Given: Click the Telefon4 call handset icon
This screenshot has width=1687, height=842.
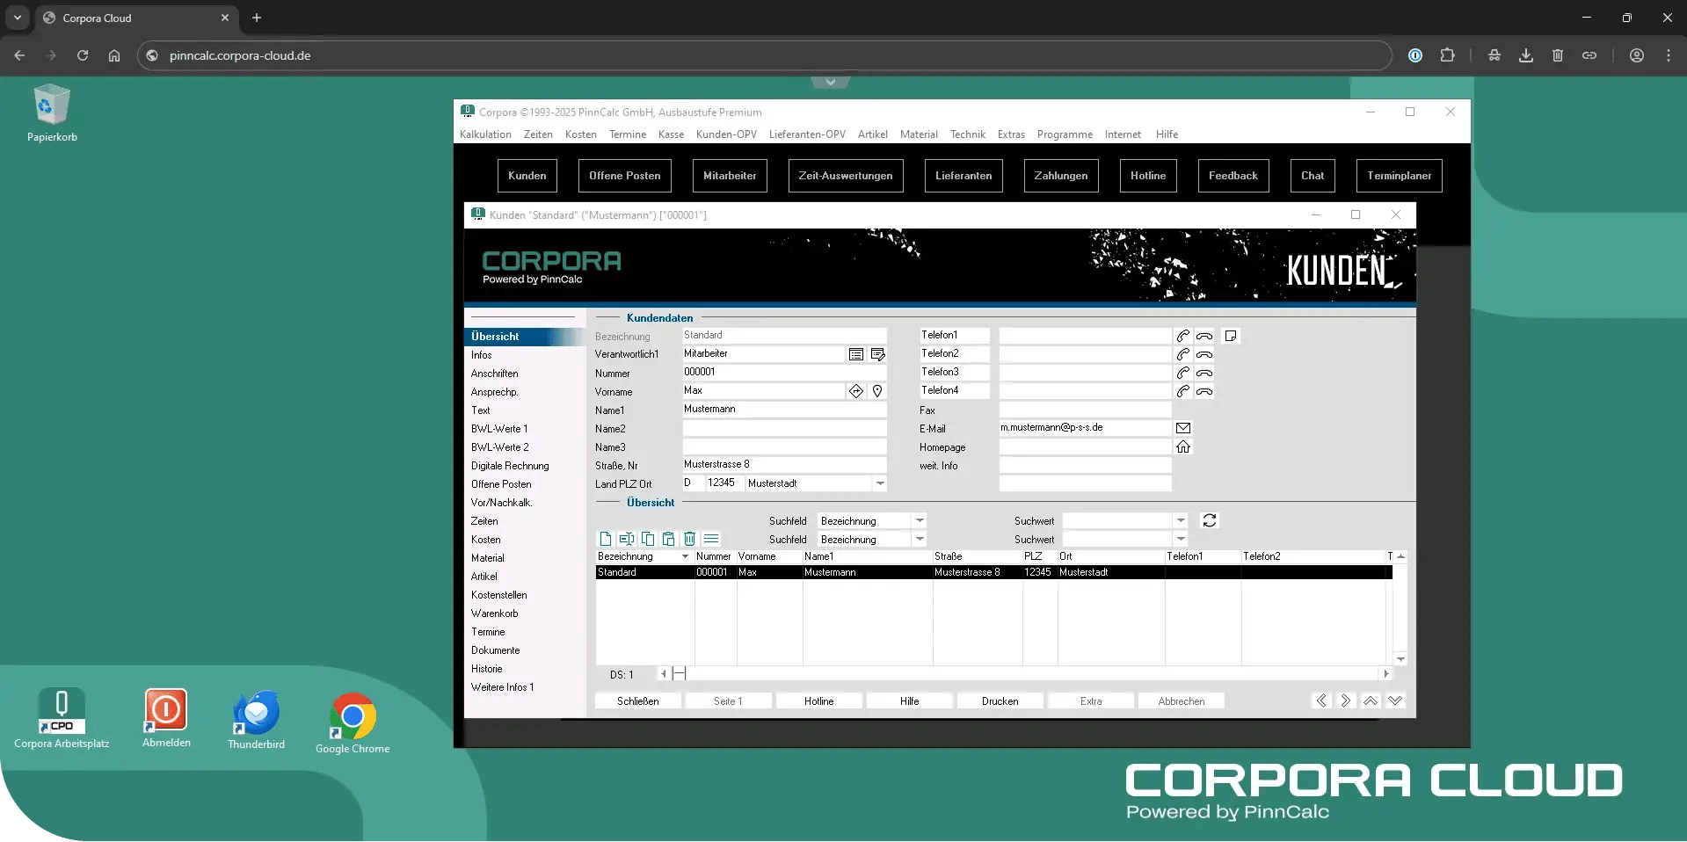Looking at the screenshot, I should coord(1183,391).
